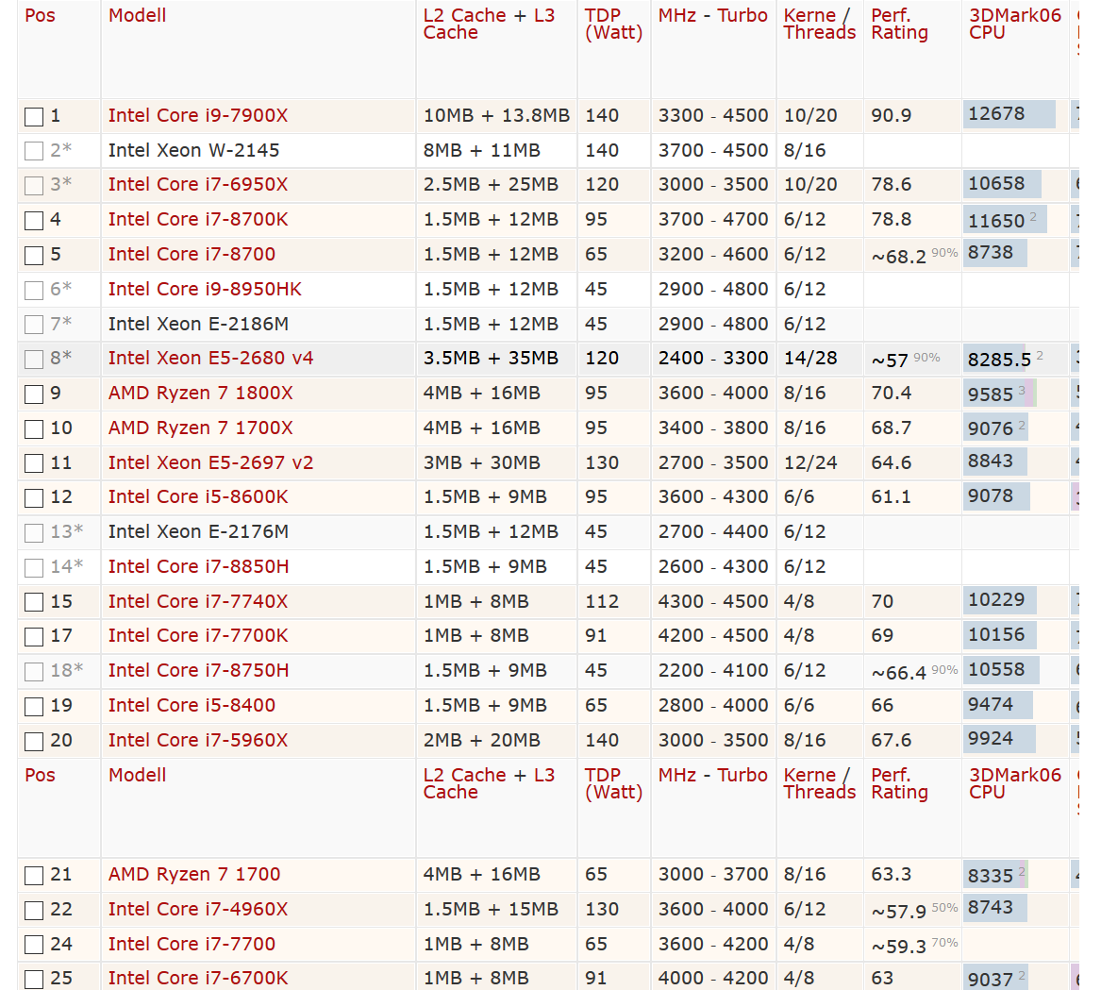Tick the checkbox for position 1

click(34, 117)
